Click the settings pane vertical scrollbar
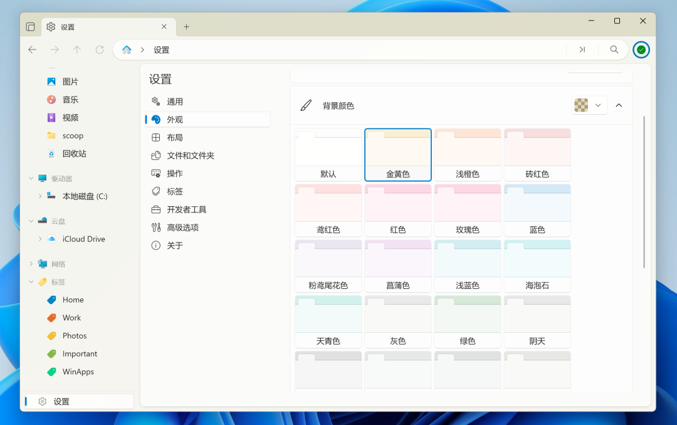Screen dimensions: 677x425 click(x=644, y=192)
